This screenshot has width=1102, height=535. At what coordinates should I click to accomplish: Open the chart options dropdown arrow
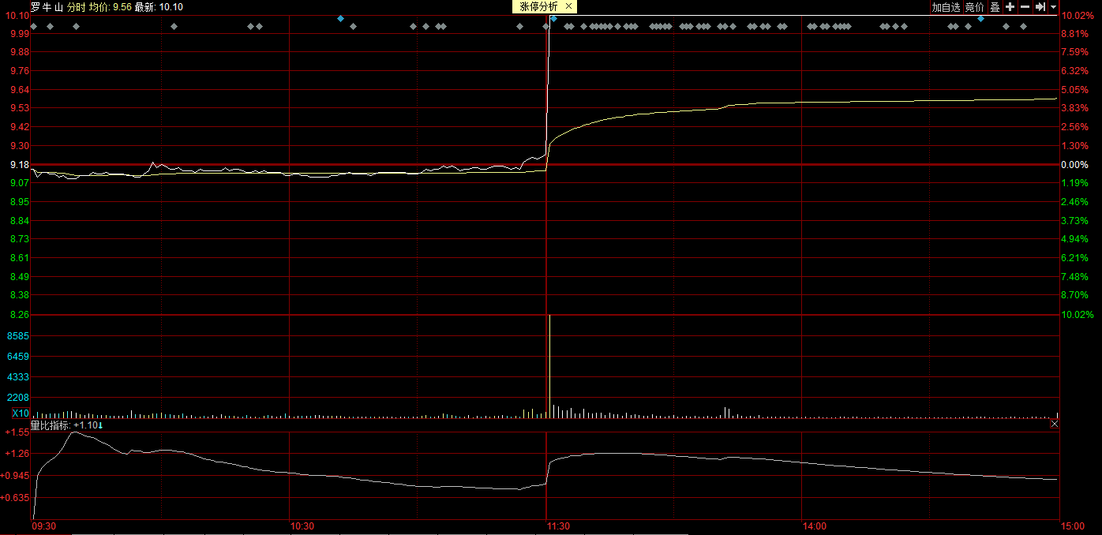click(x=1053, y=7)
